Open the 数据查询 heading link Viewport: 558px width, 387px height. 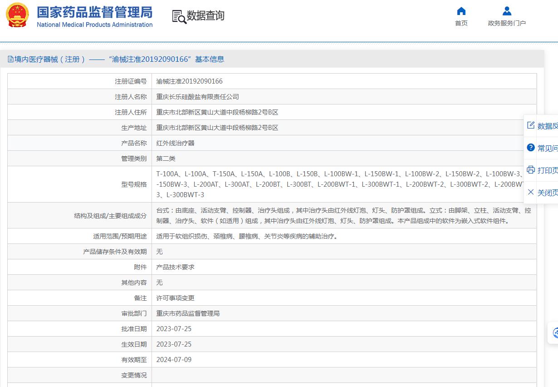pyautogui.click(x=206, y=16)
